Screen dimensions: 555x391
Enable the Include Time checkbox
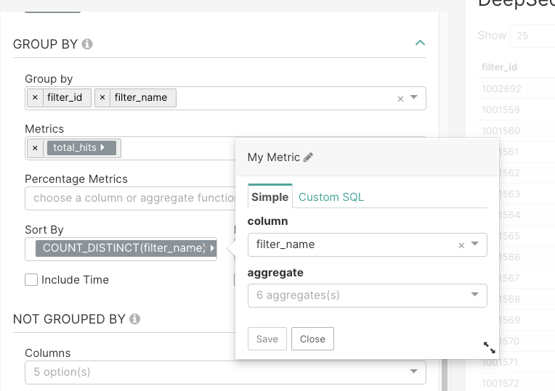(31, 279)
